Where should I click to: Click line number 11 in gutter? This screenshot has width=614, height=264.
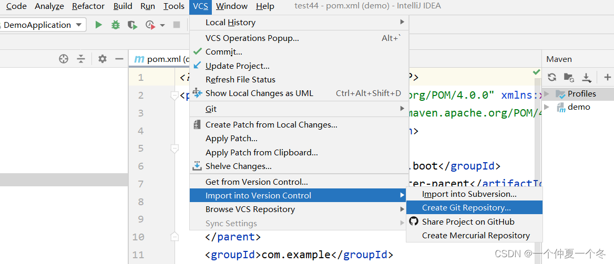(138, 255)
